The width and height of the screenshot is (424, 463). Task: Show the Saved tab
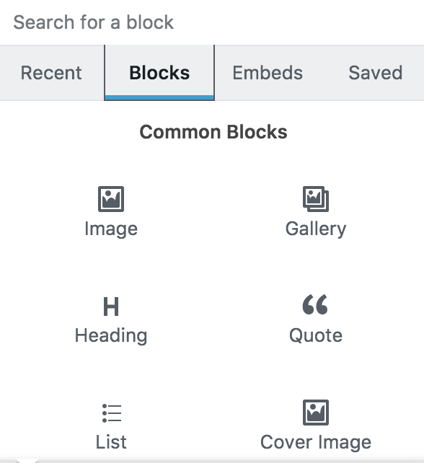tap(375, 73)
